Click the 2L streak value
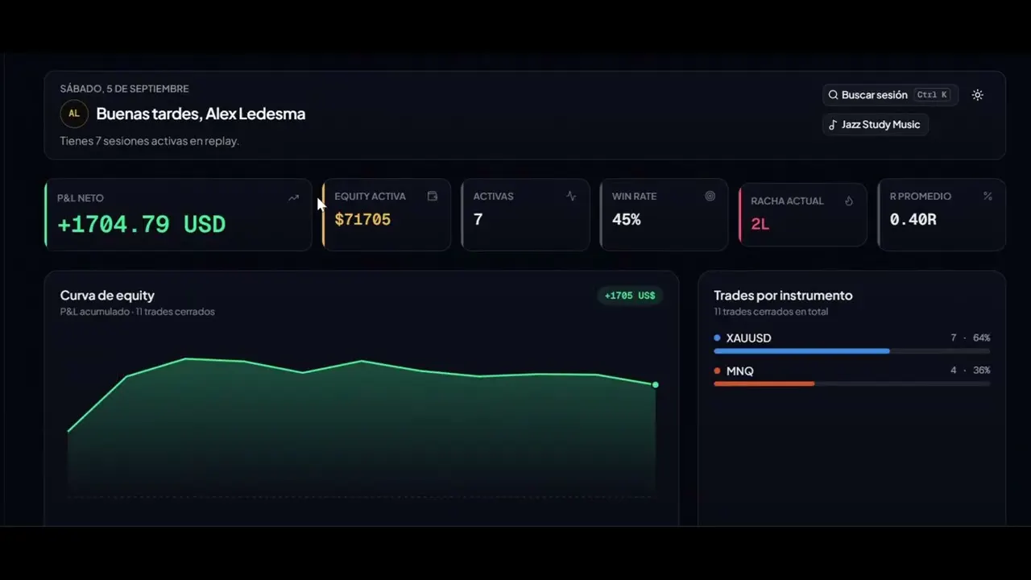Screen dimensions: 1031x580 click(x=760, y=224)
